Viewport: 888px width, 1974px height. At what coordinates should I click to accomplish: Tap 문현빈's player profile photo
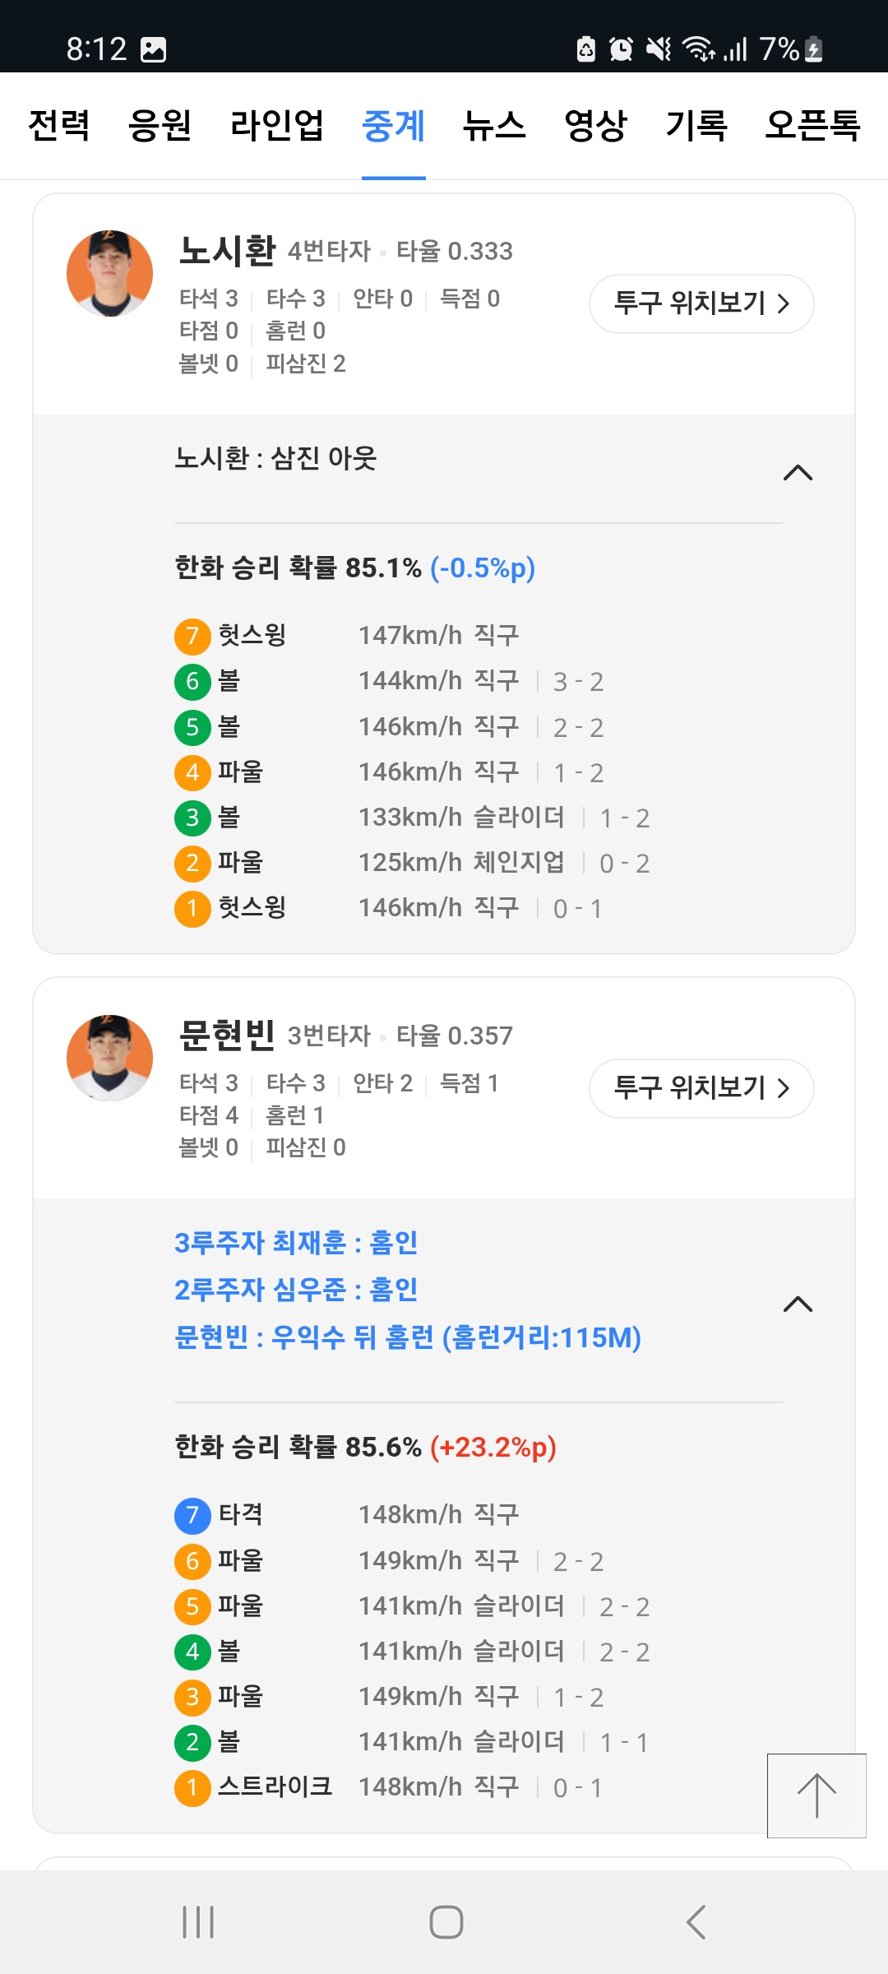[109, 1059]
